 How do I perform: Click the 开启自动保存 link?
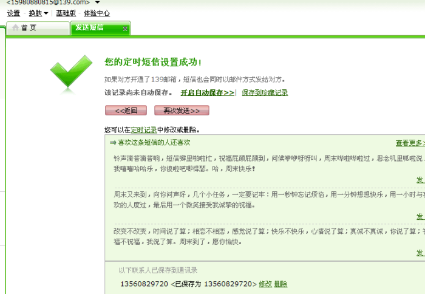207,93
